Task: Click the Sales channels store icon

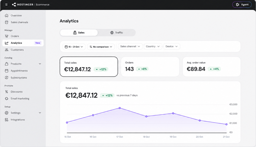Action: [x=6, y=22]
